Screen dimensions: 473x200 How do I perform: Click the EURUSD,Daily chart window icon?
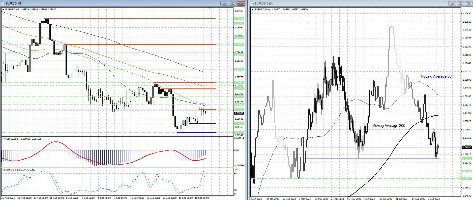(x=252, y=3)
